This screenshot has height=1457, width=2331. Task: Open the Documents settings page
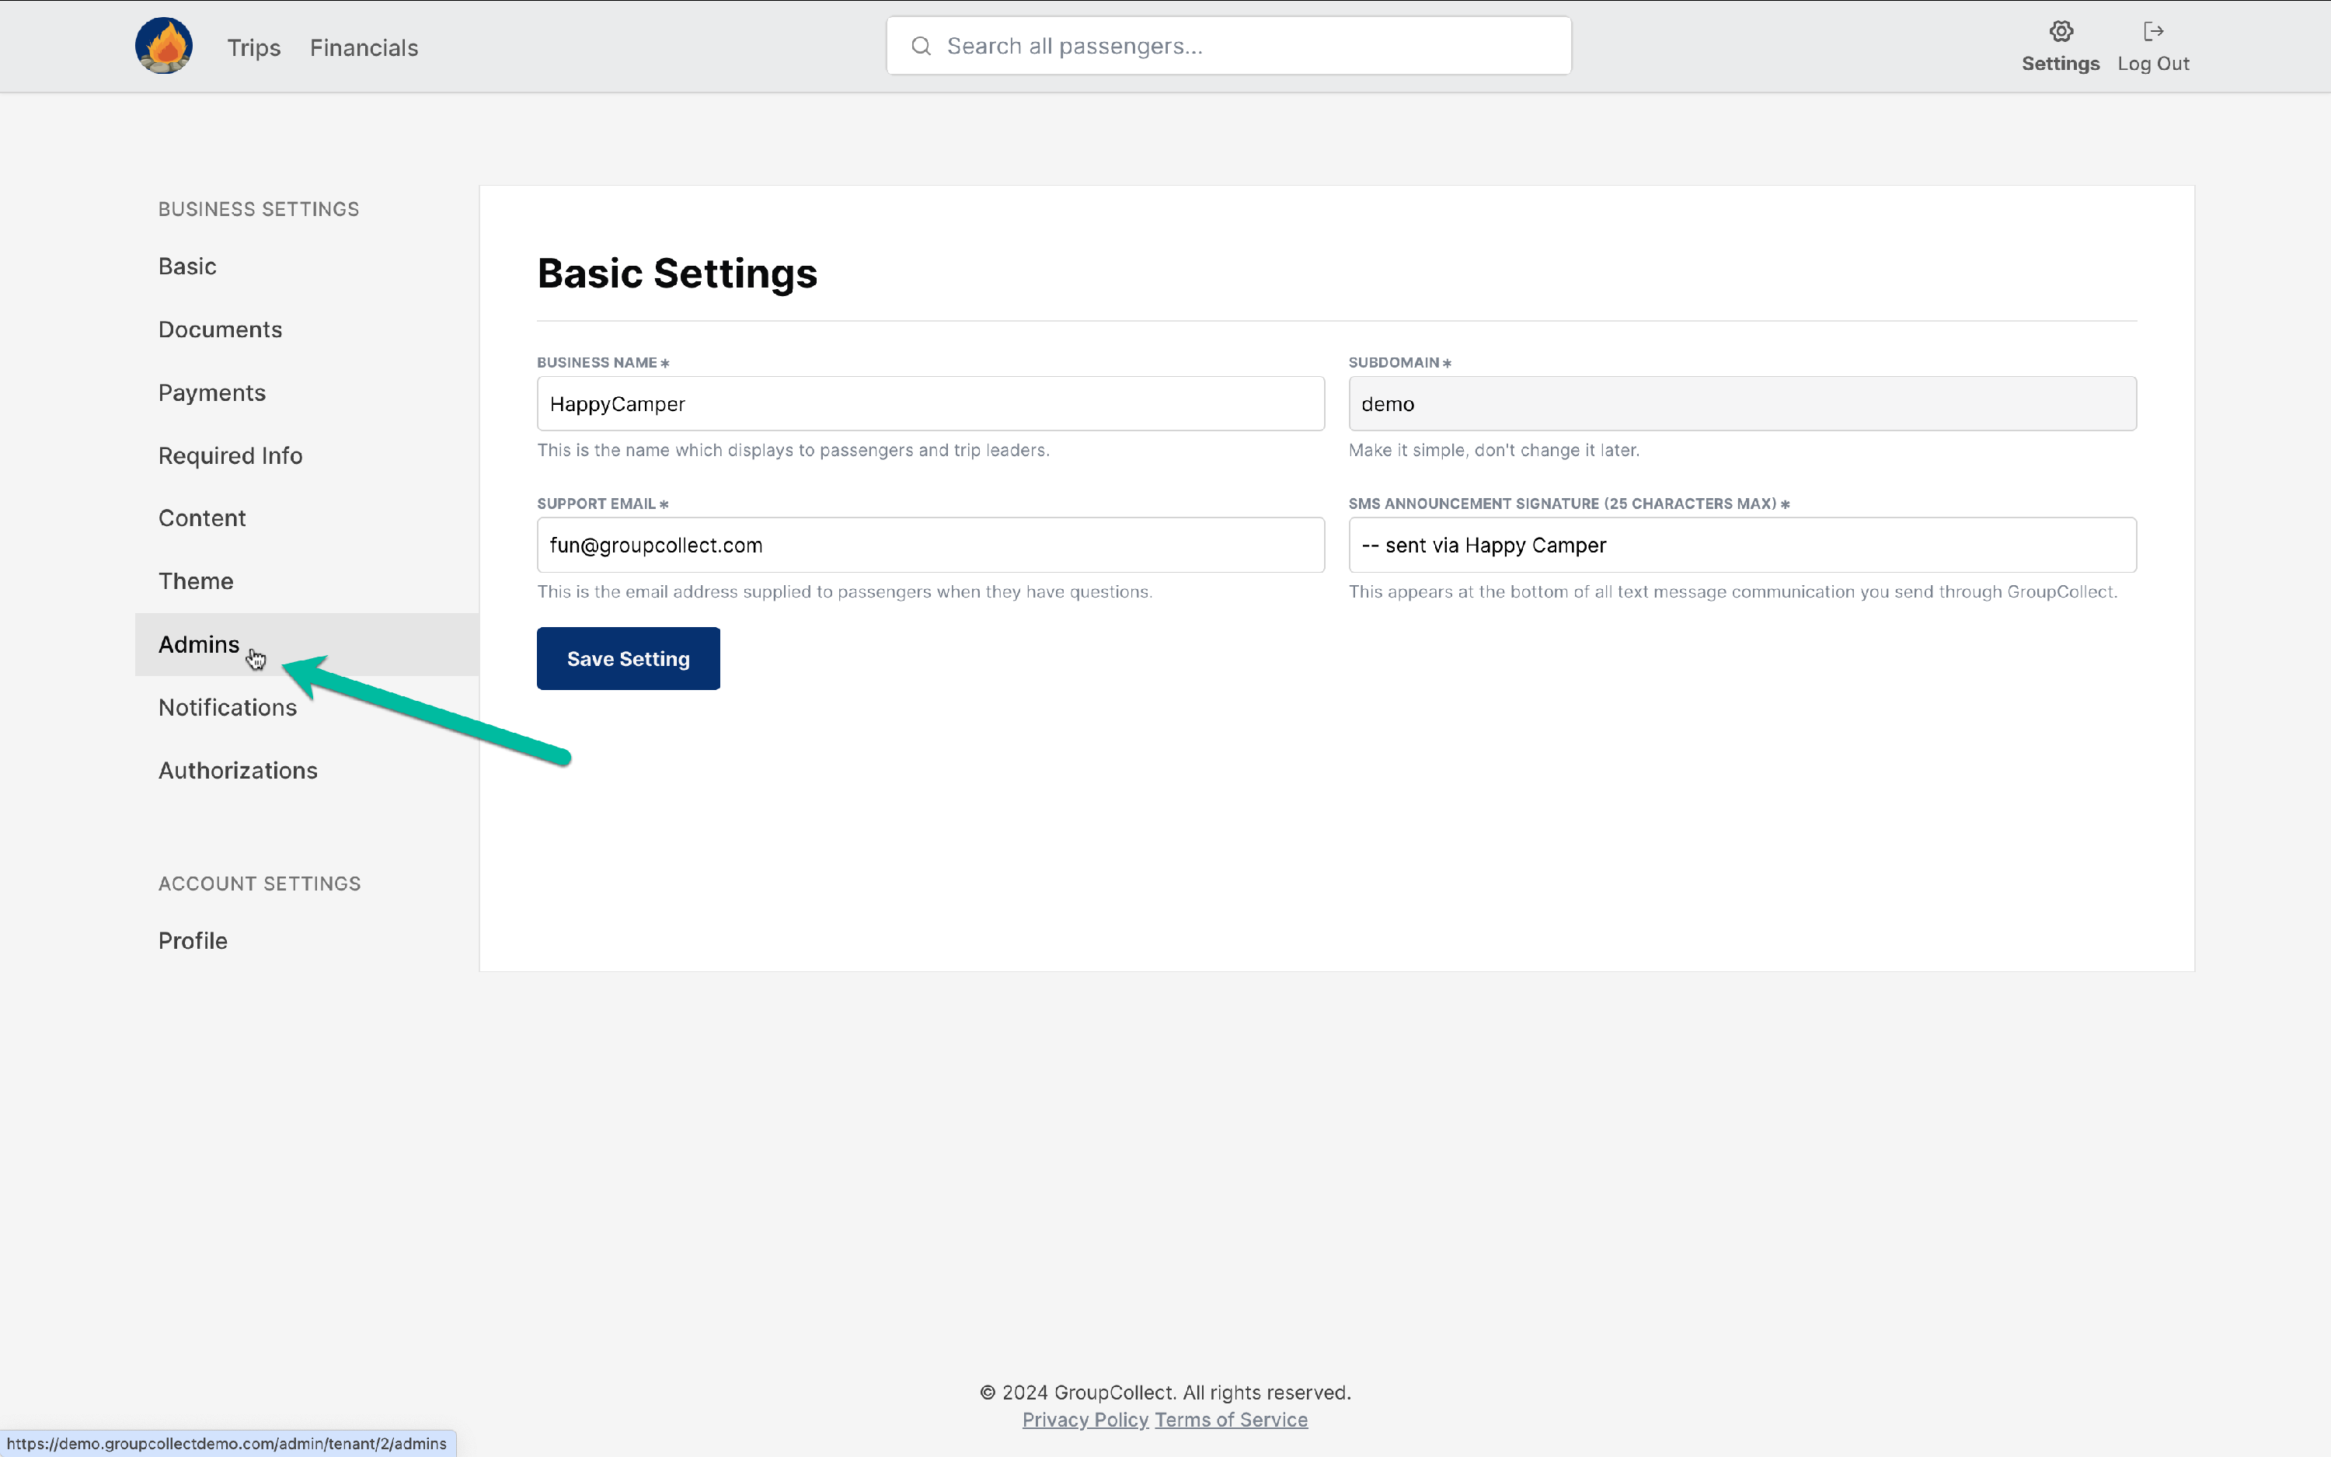pyautogui.click(x=220, y=329)
